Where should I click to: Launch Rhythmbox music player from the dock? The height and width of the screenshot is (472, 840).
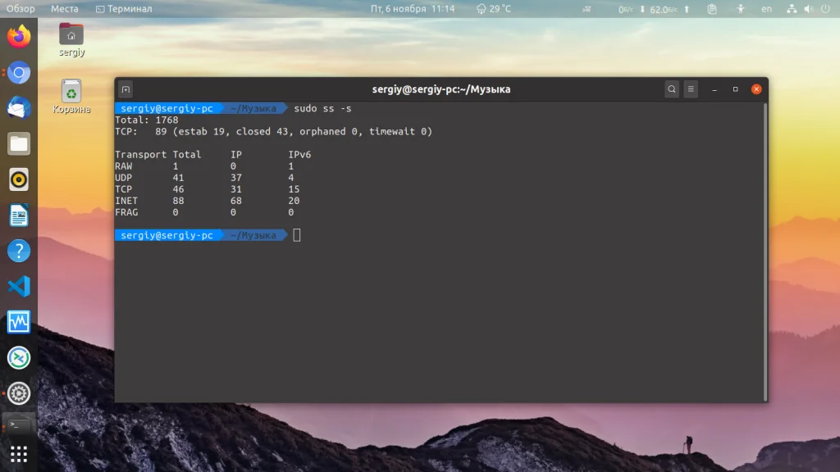pyautogui.click(x=19, y=179)
